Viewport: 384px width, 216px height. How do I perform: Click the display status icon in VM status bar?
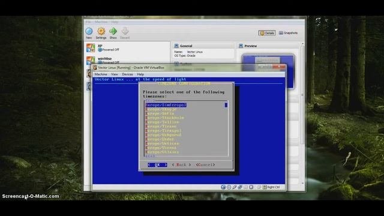click(251, 187)
